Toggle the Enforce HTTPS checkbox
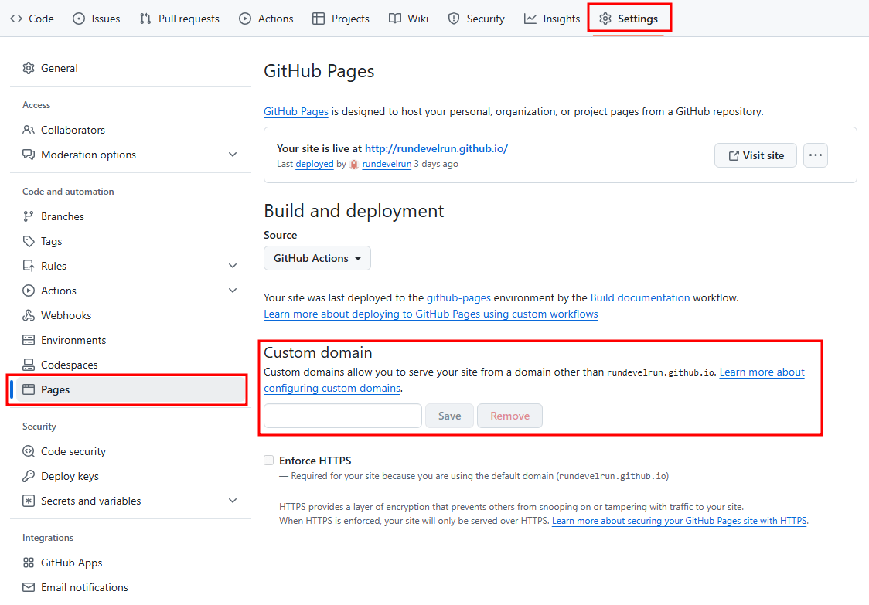Image resolution: width=869 pixels, height=605 pixels. (x=269, y=461)
